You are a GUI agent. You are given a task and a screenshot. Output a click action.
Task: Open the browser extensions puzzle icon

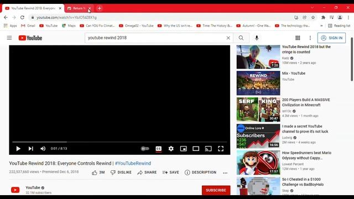point(323,17)
